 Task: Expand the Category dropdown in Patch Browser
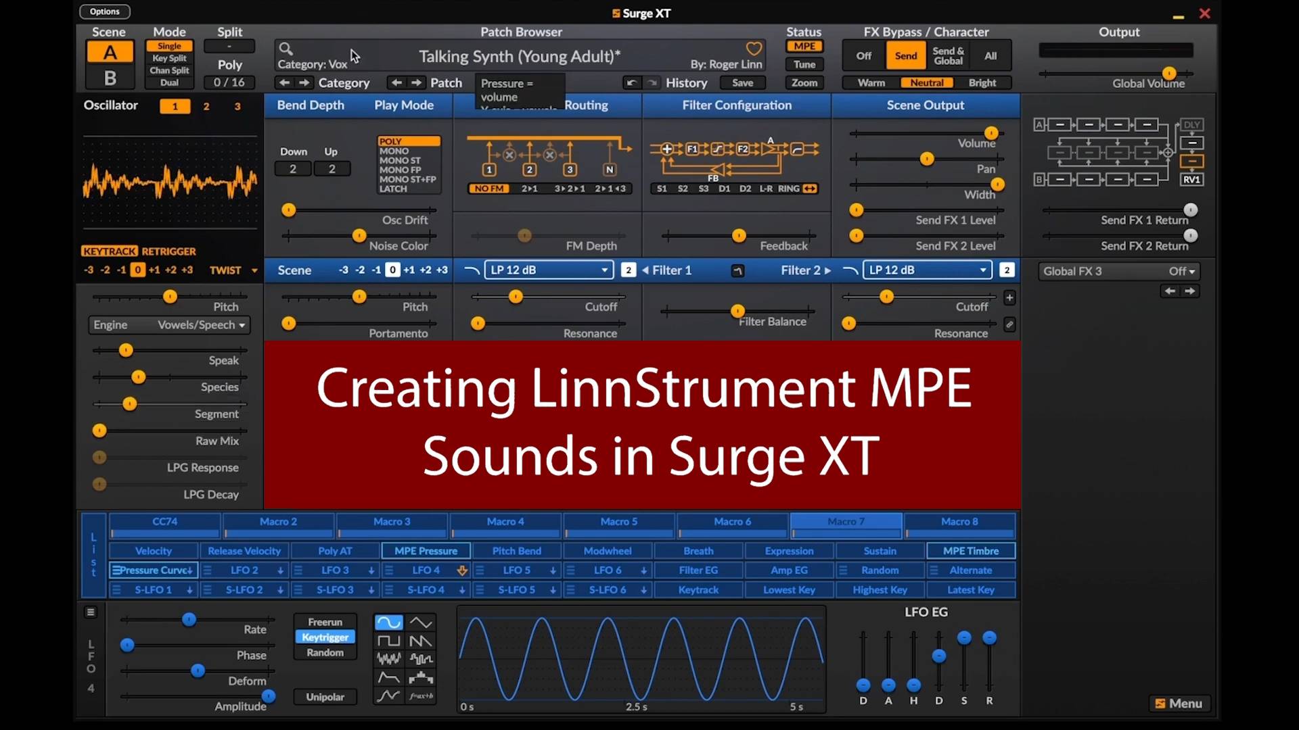click(x=344, y=82)
